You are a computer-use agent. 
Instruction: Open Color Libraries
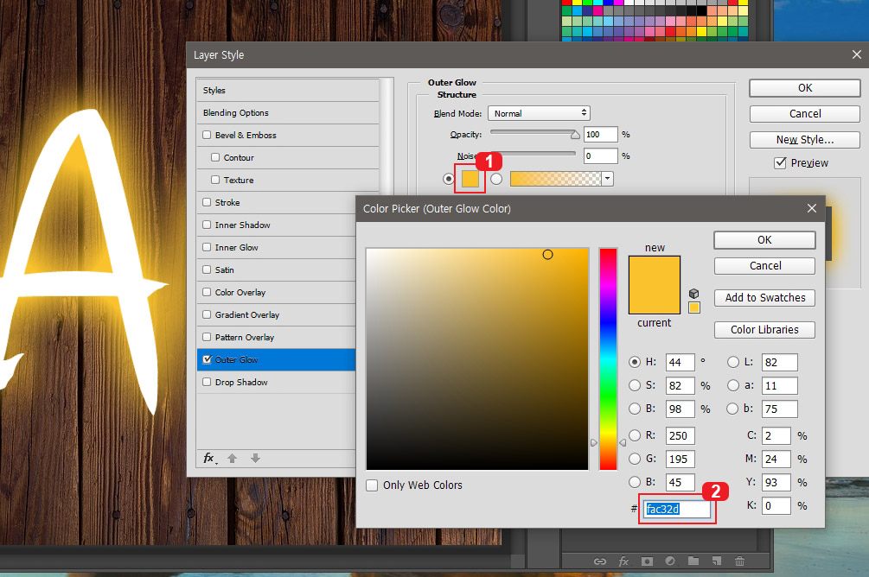[x=764, y=329]
